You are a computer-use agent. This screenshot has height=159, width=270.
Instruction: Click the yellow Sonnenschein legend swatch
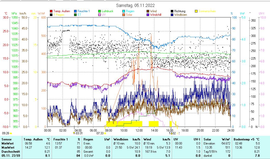coord(196,11)
